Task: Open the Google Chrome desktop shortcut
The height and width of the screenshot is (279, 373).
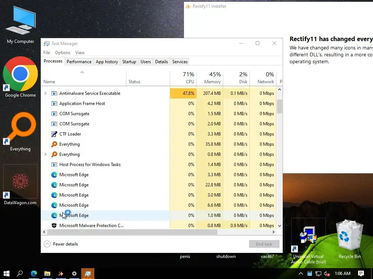Action: point(20,77)
